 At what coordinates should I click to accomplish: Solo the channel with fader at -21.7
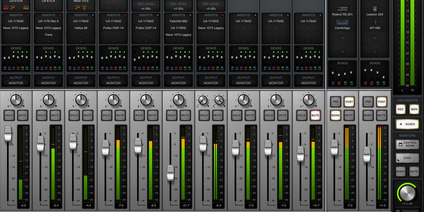pyautogui.click(x=172, y=115)
